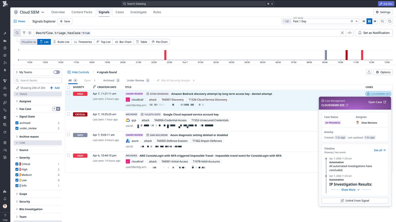
Task: Refresh the signals results
Action: [x=390, y=21]
